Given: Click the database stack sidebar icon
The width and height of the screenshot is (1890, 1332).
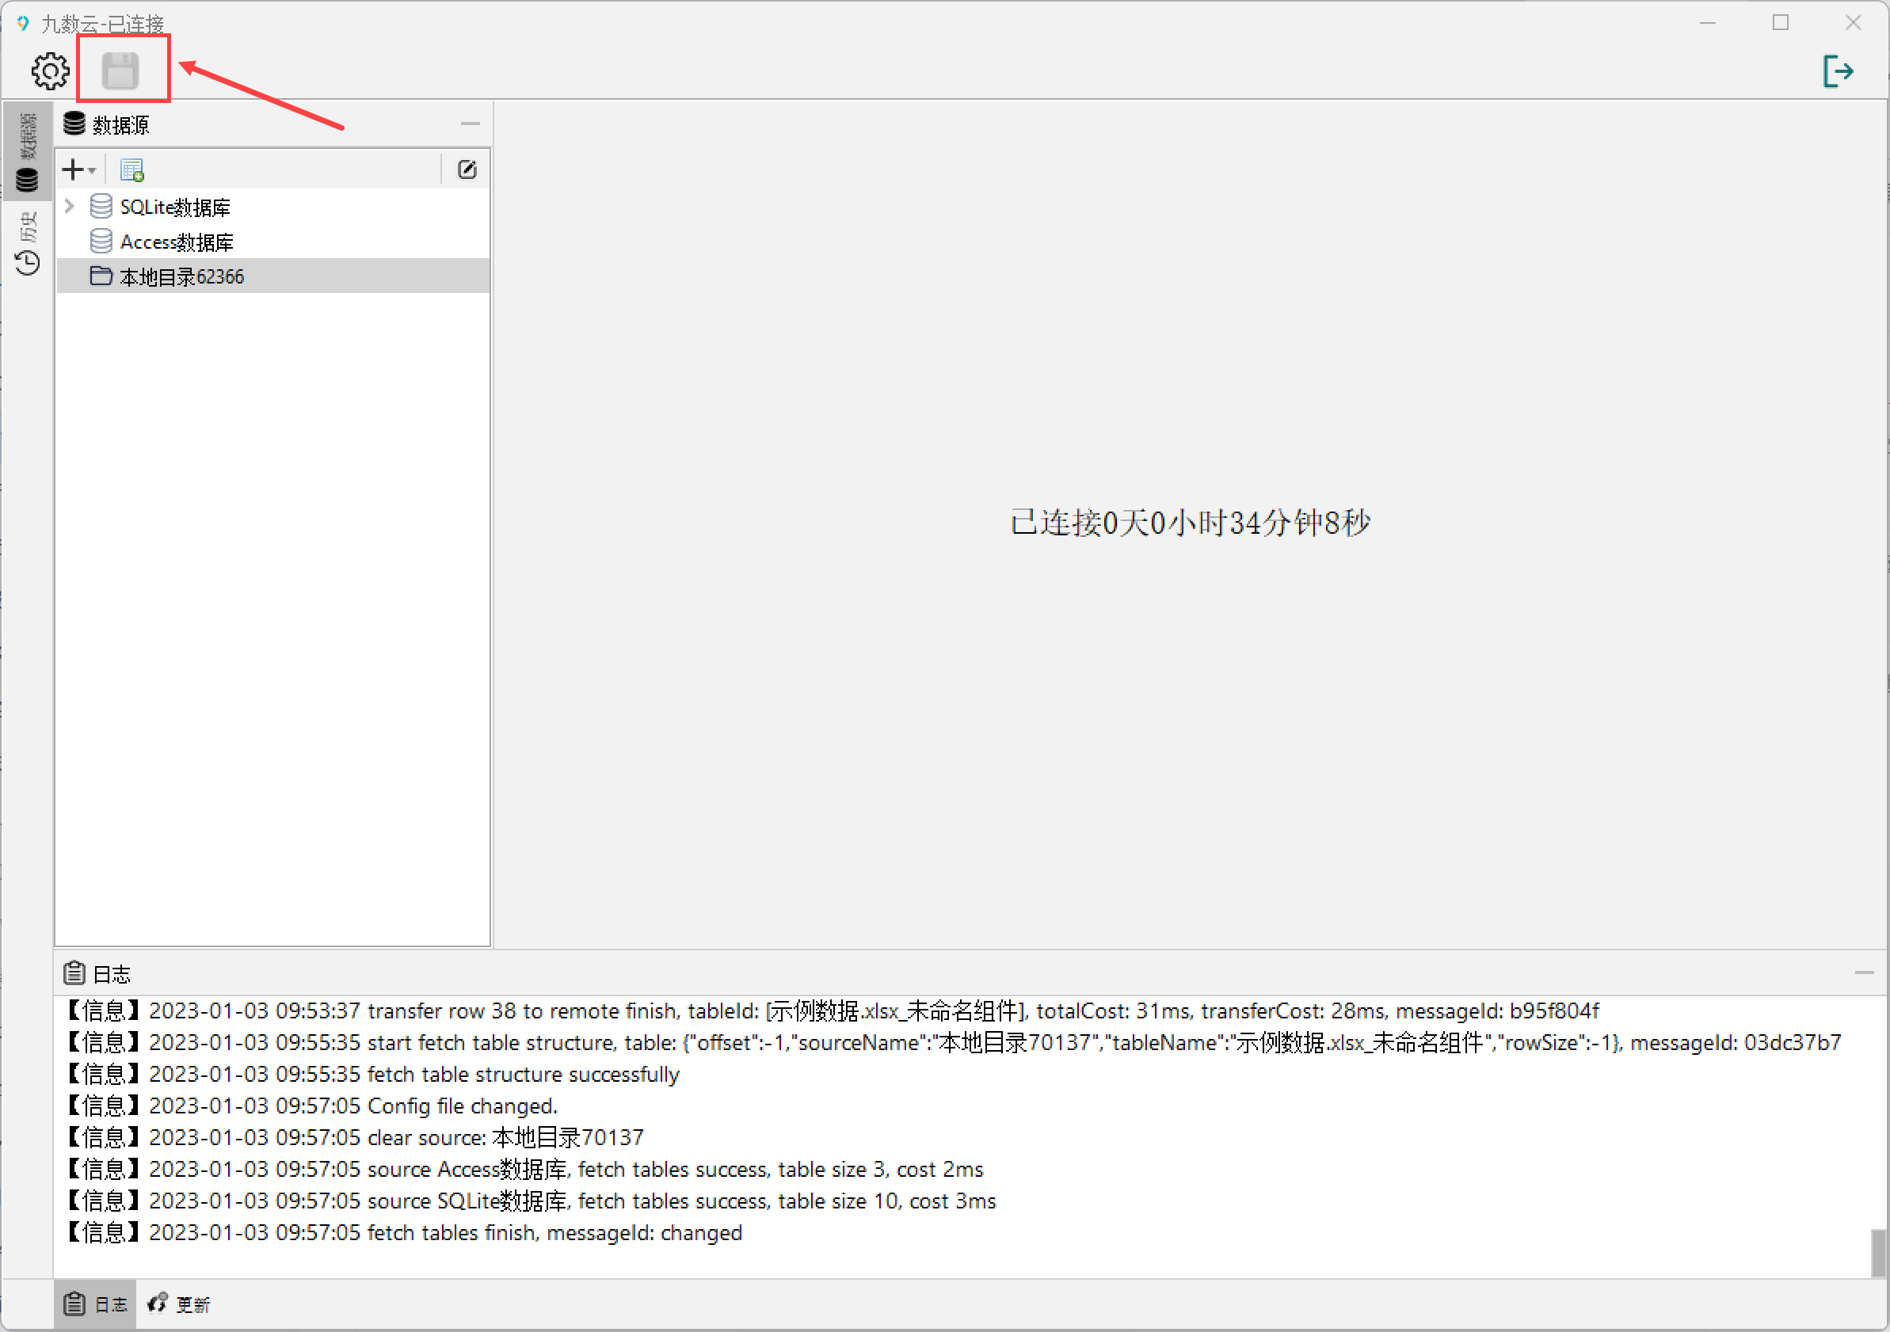Looking at the screenshot, I should (x=27, y=179).
